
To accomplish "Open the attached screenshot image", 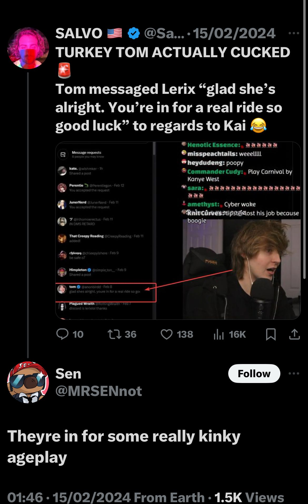I will click(x=178, y=230).
